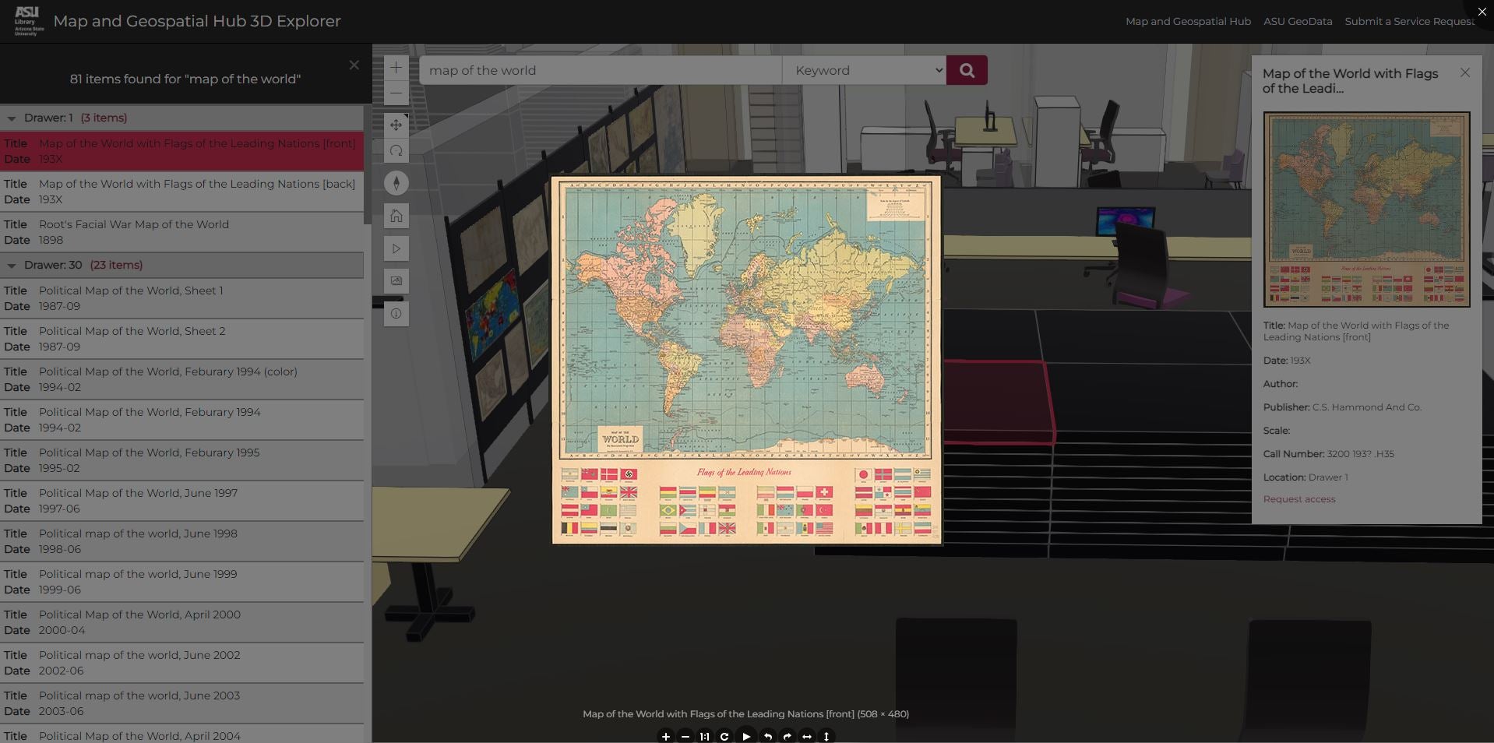Reset orientation with the compass button
This screenshot has width=1494, height=743.
click(x=396, y=183)
